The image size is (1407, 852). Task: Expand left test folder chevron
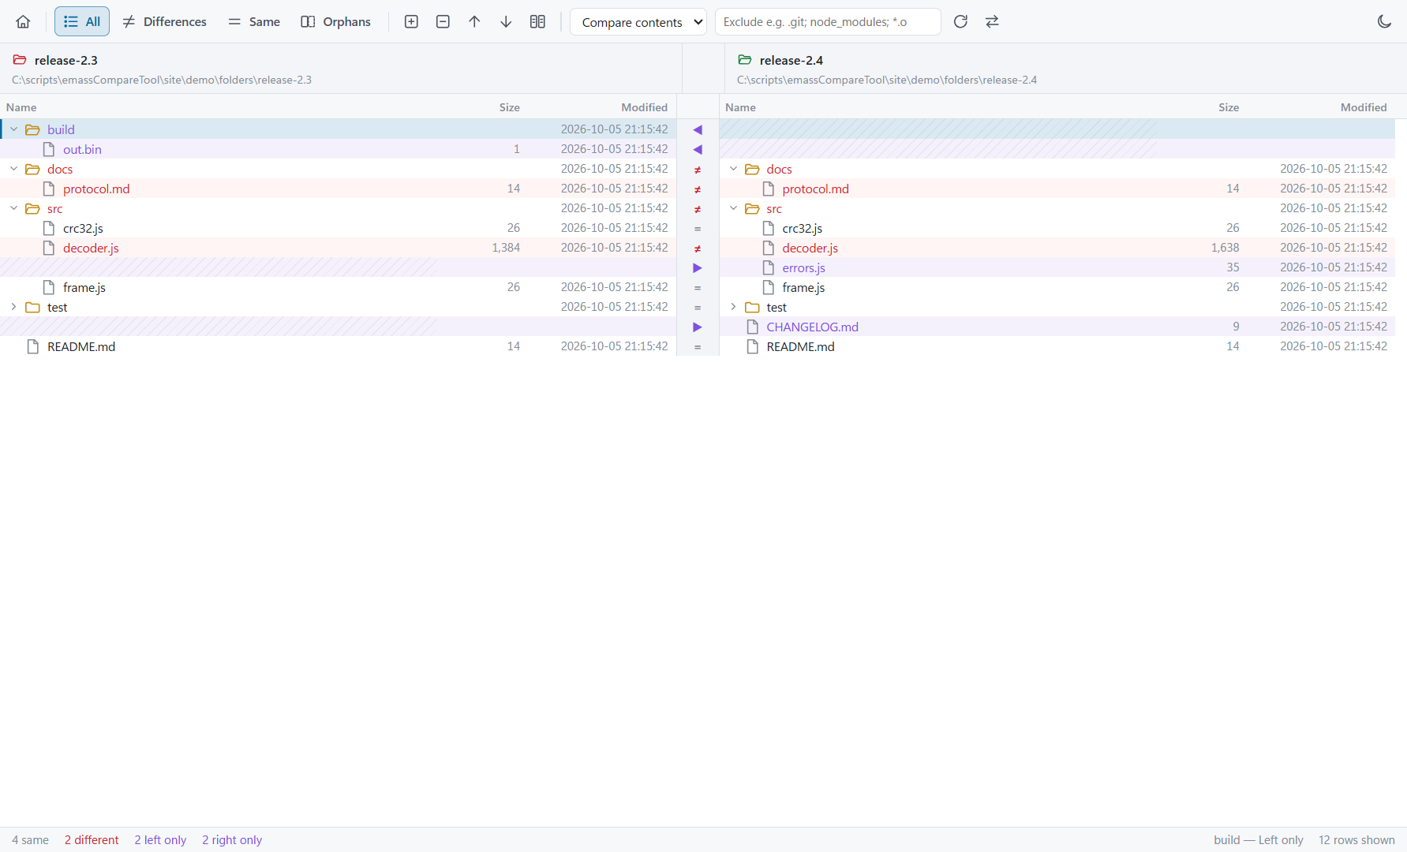(x=14, y=307)
